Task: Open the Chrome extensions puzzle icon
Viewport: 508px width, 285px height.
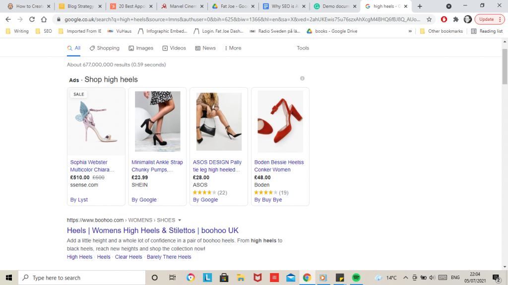Action: point(455,19)
